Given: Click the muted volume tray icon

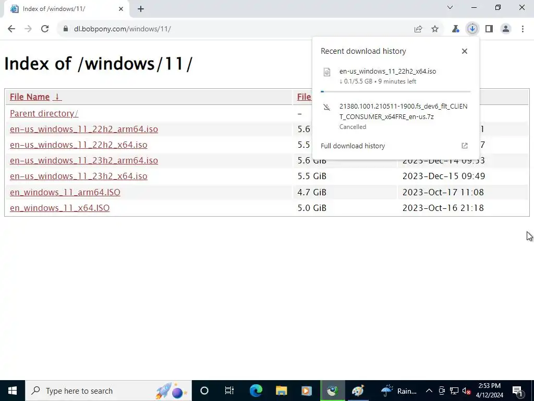Looking at the screenshot, I should 467,391.
